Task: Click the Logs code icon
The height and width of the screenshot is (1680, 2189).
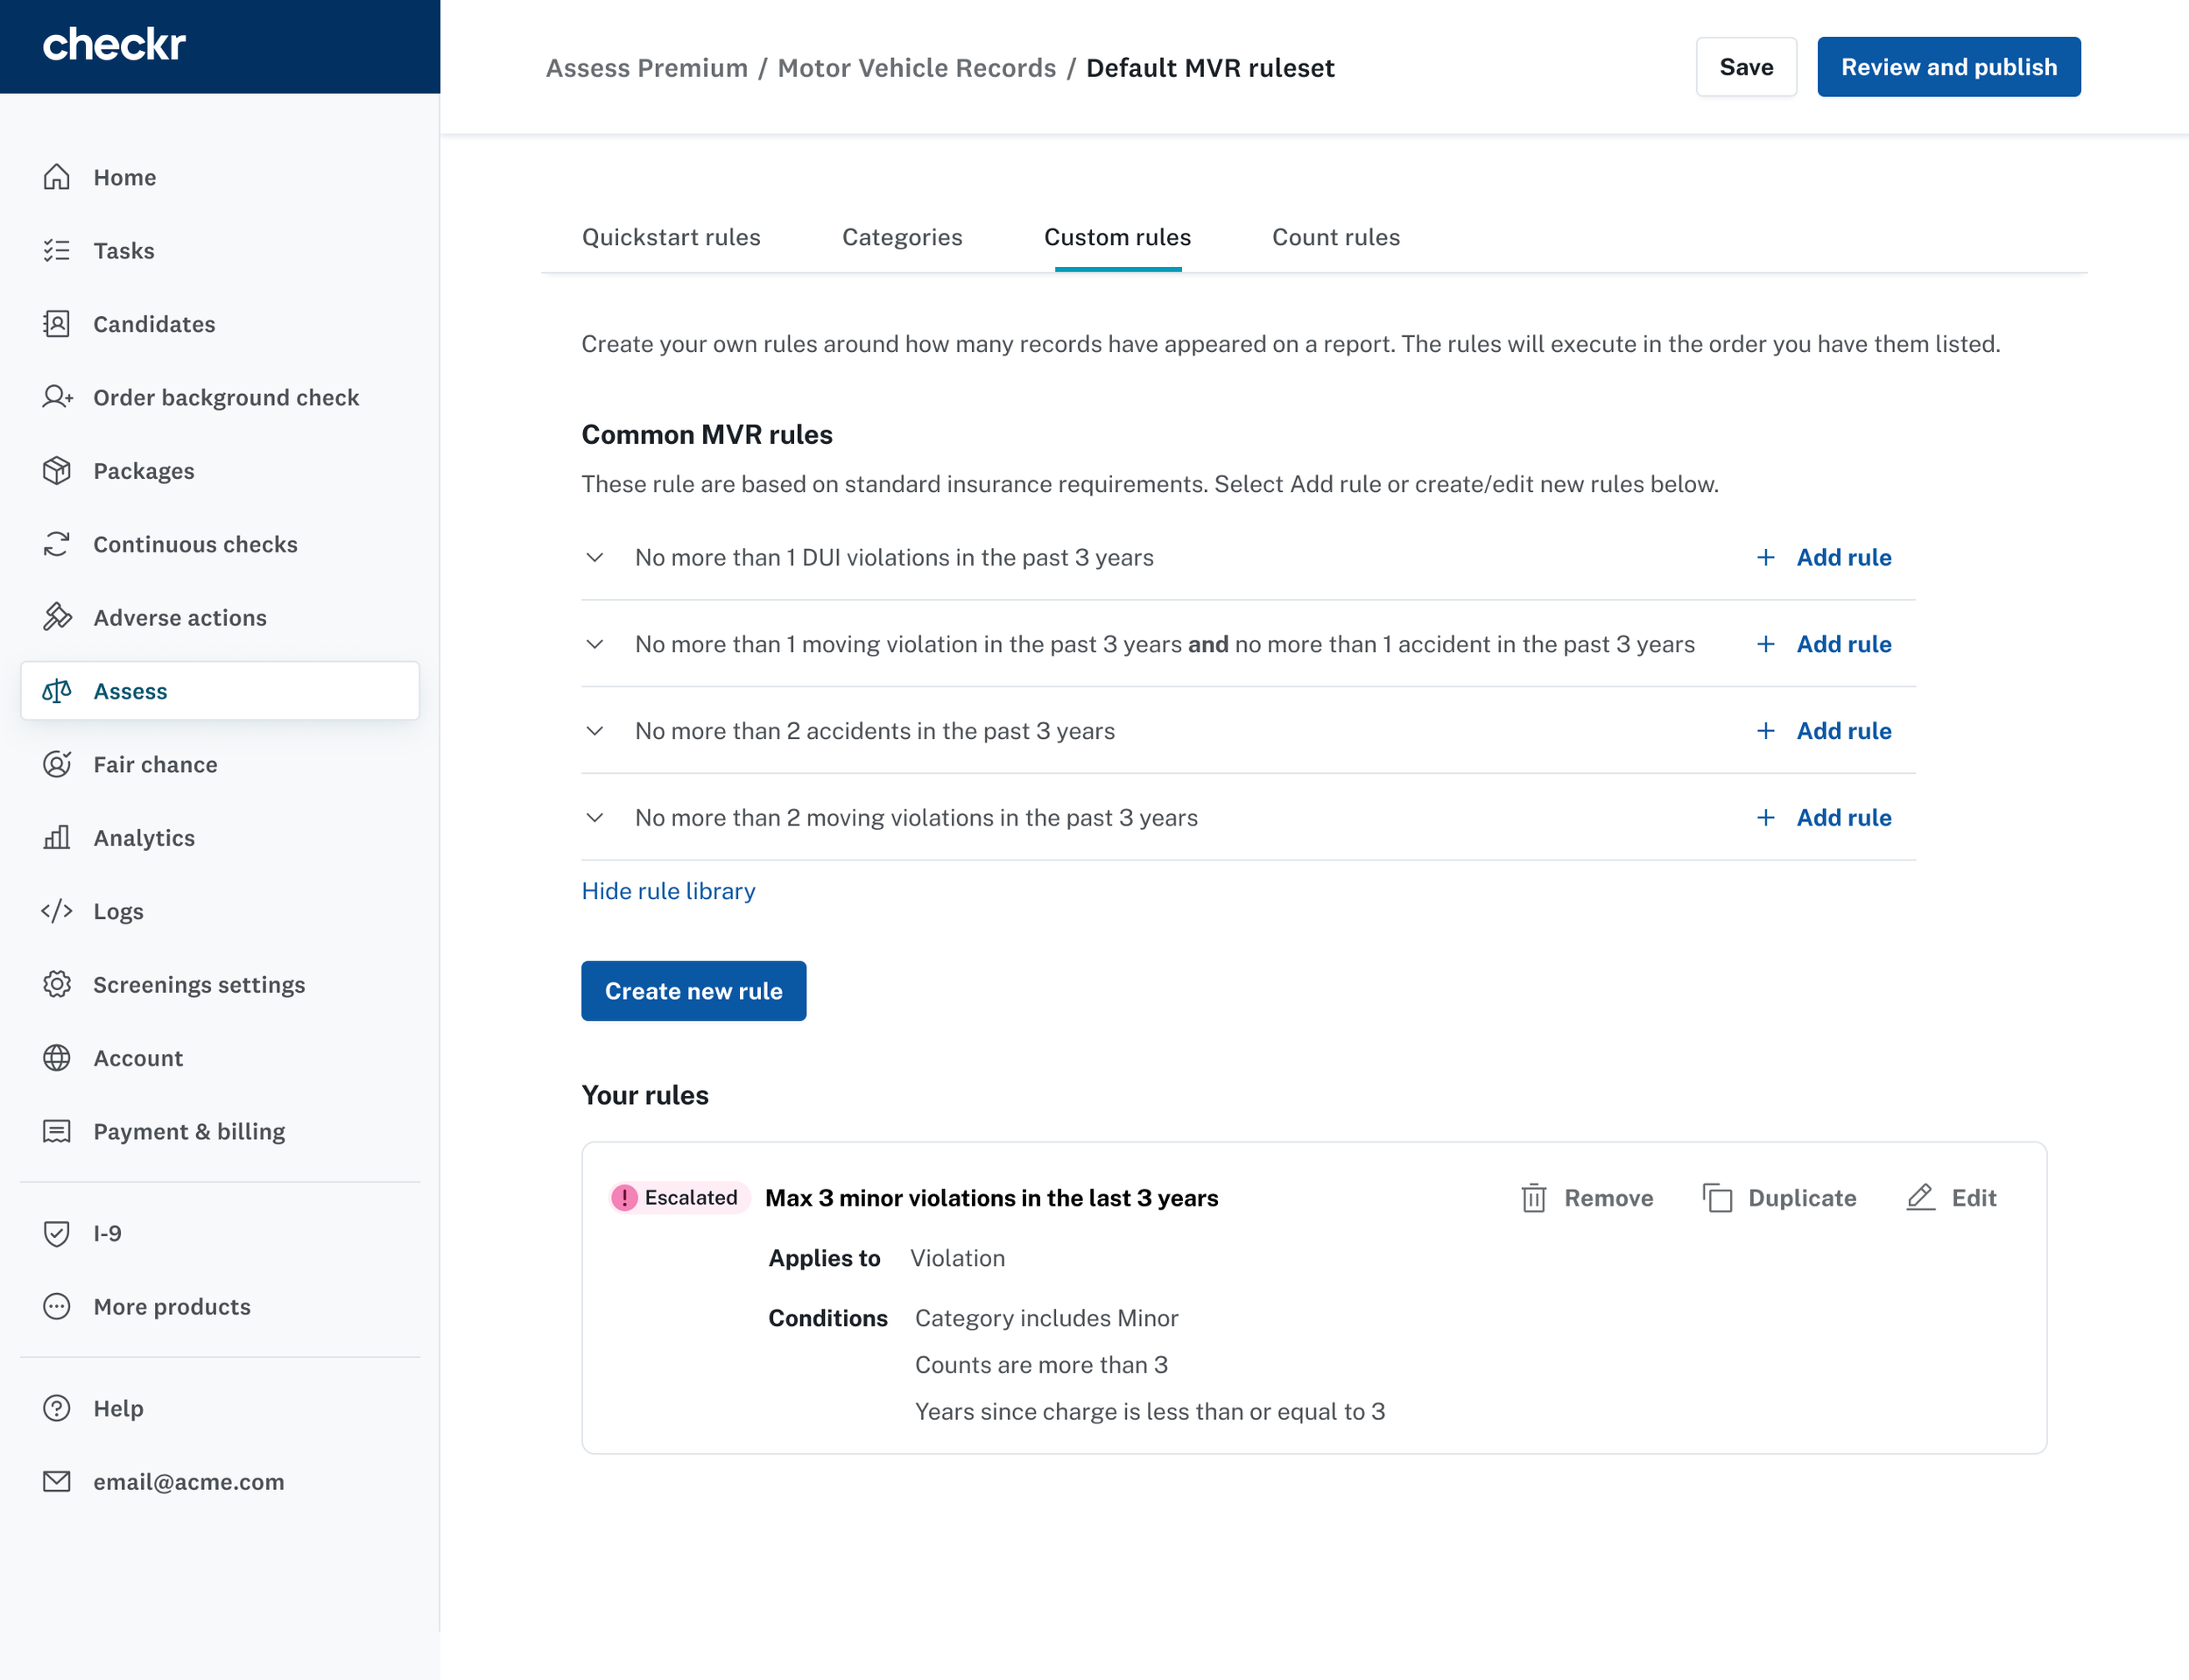Action: pos(57,911)
